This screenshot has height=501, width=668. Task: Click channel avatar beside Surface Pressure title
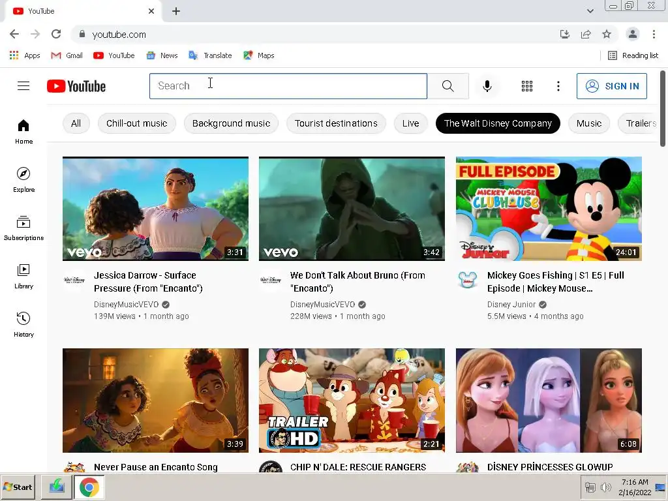(74, 280)
